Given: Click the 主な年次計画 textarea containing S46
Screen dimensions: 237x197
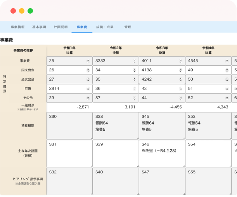Looking at the screenshot, I should [162, 153].
